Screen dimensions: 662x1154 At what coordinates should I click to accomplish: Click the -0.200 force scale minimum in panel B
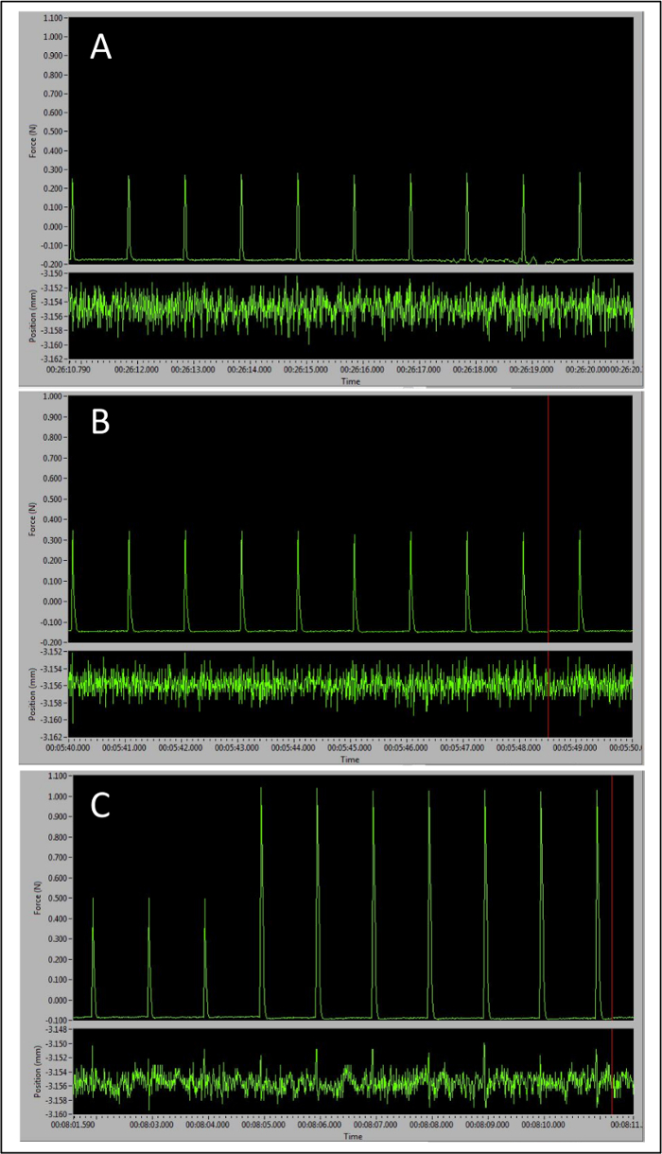(x=51, y=642)
